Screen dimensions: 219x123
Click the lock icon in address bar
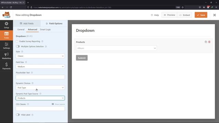point(31,7)
